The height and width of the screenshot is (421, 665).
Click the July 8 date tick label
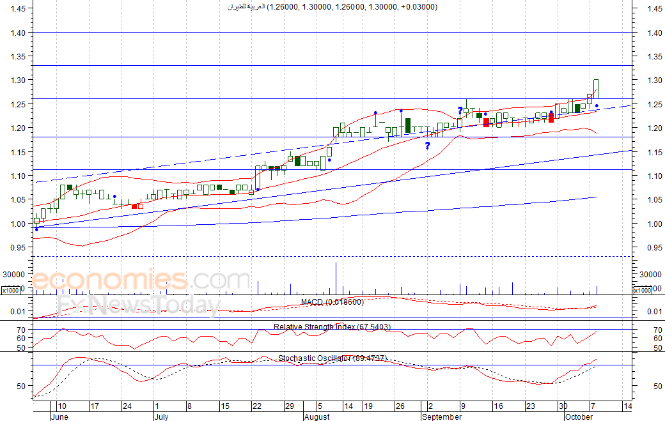(x=189, y=406)
